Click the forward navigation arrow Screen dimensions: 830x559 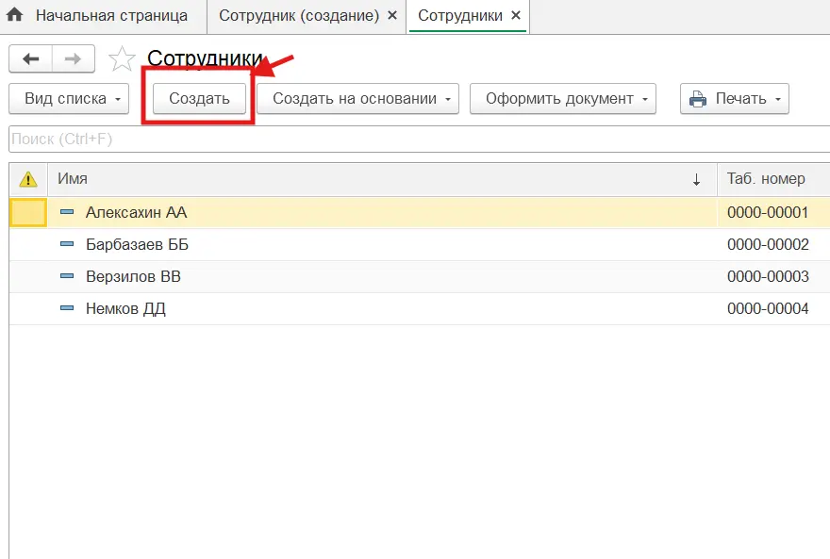[x=73, y=58]
